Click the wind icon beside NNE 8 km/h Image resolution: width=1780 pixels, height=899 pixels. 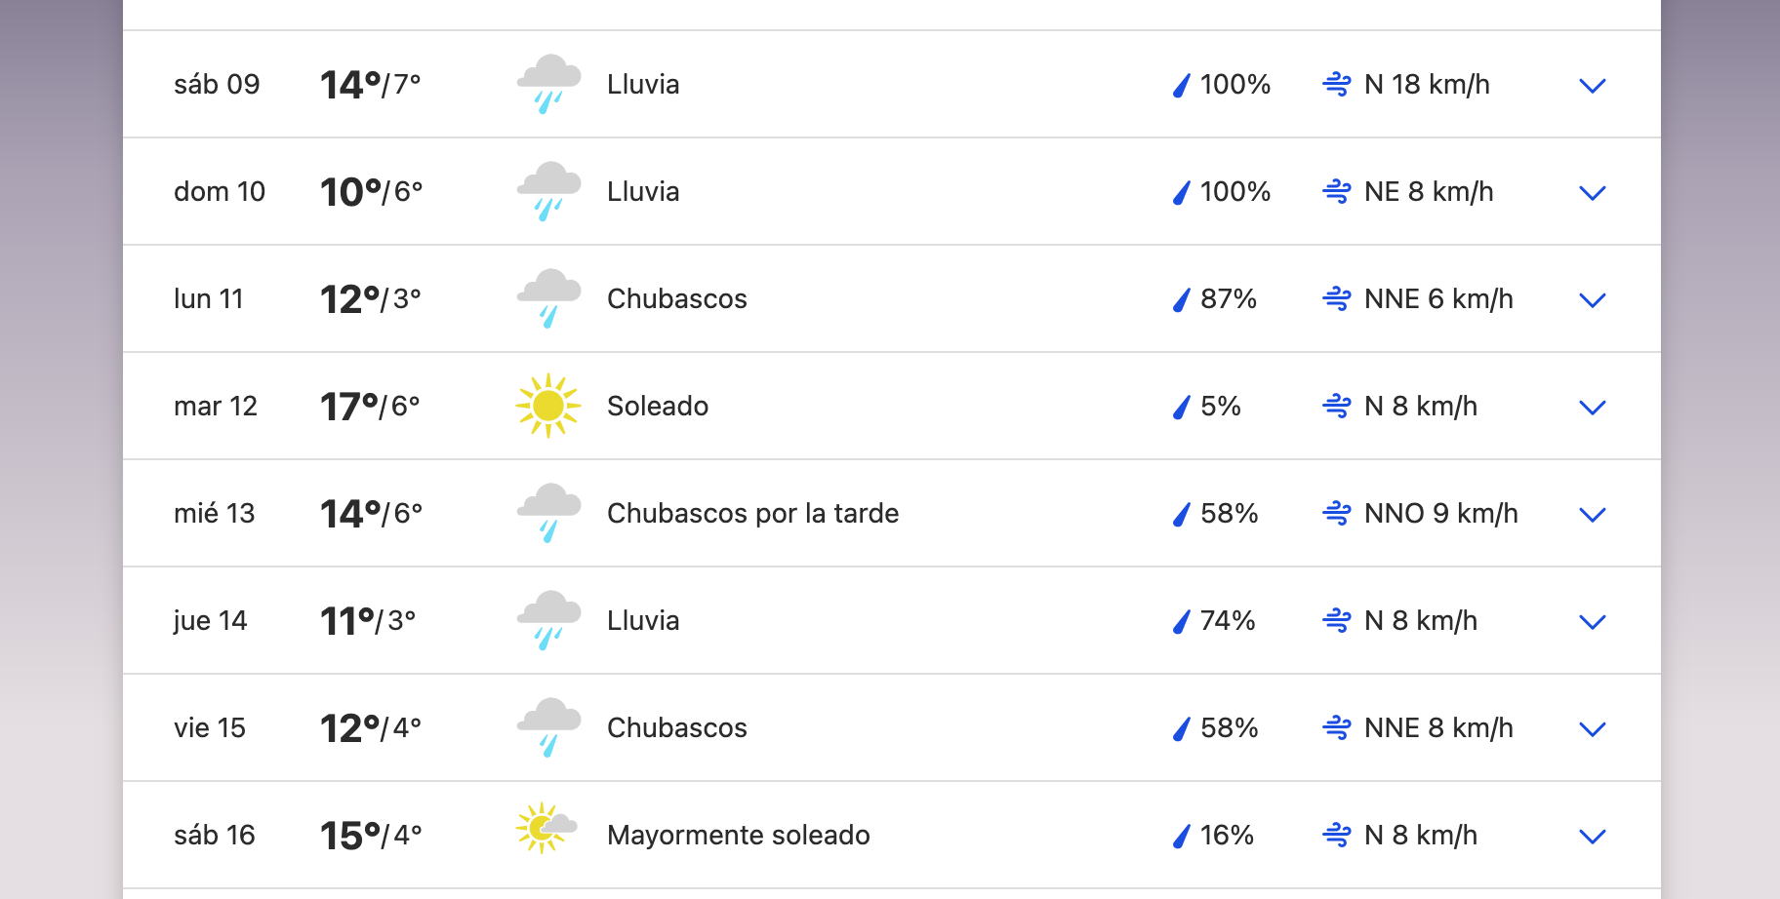[x=1337, y=727]
